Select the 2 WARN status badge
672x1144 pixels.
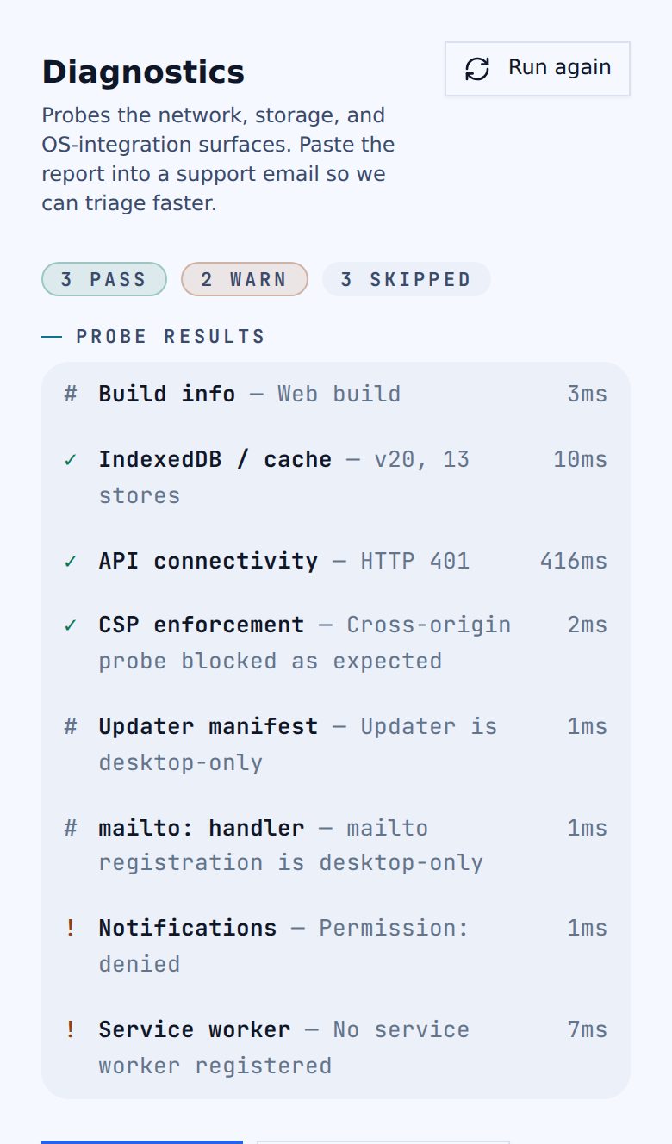(x=245, y=279)
